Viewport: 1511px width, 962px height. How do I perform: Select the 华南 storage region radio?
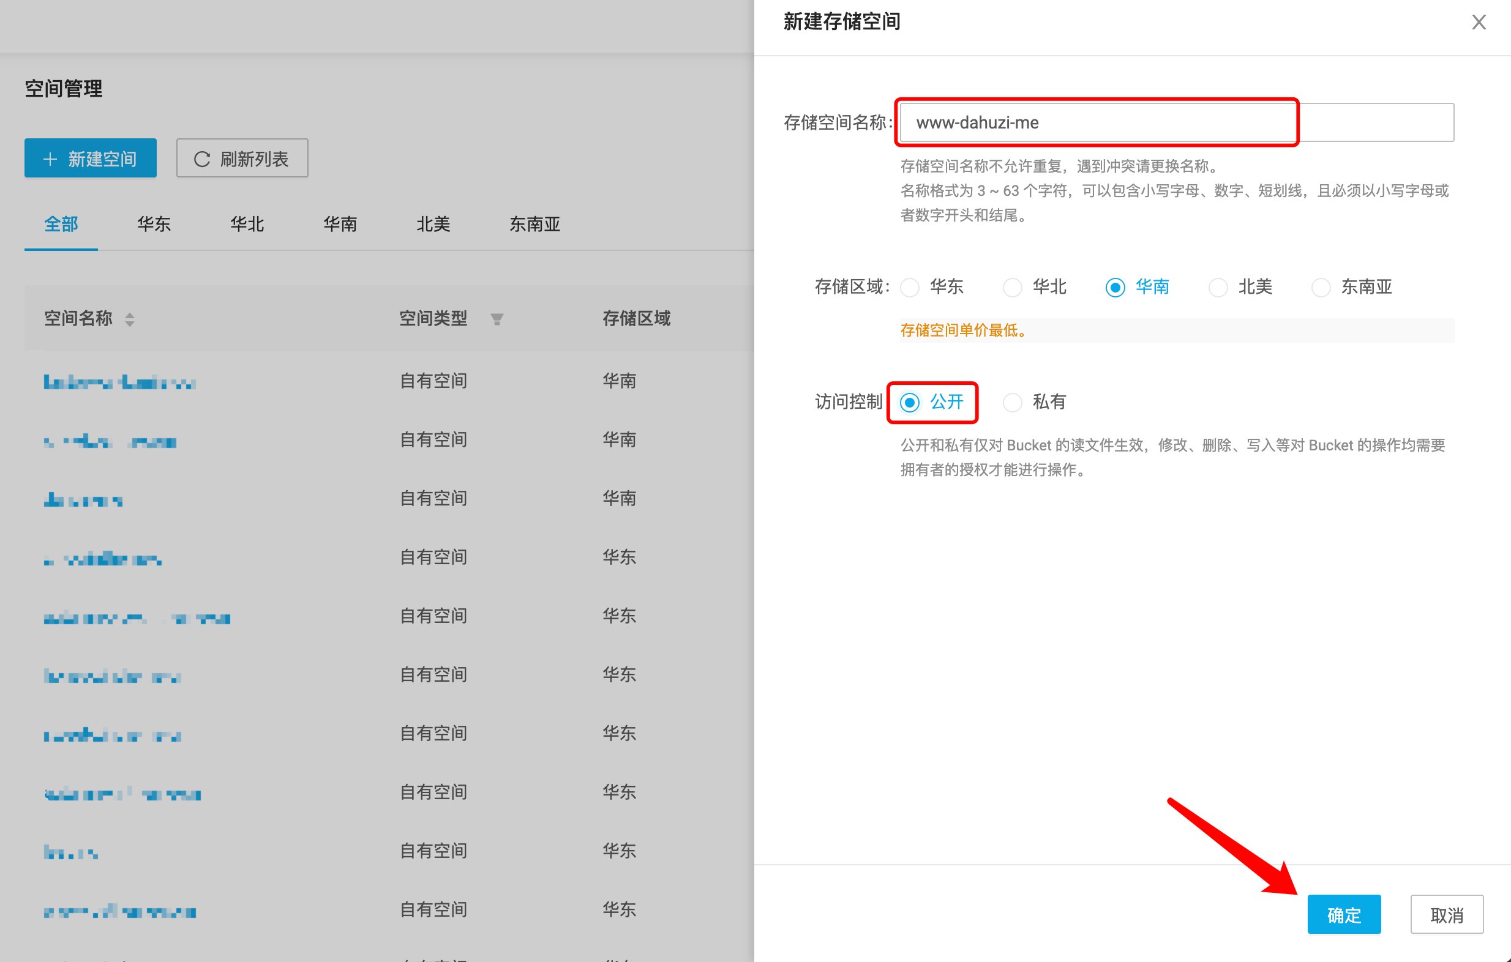[1115, 287]
